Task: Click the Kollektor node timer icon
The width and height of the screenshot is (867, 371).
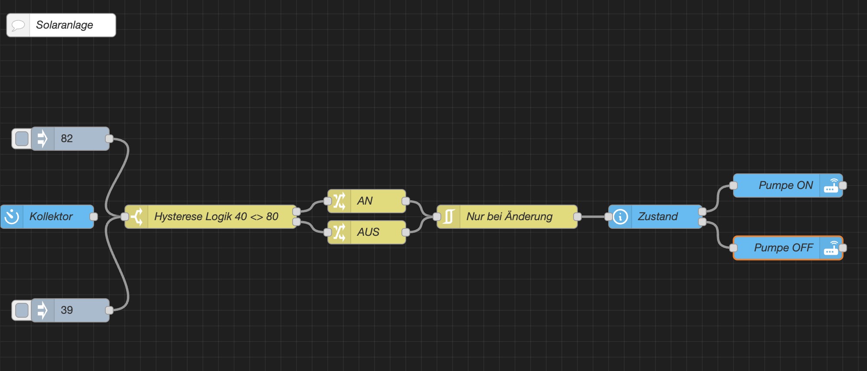Action: pyautogui.click(x=12, y=217)
